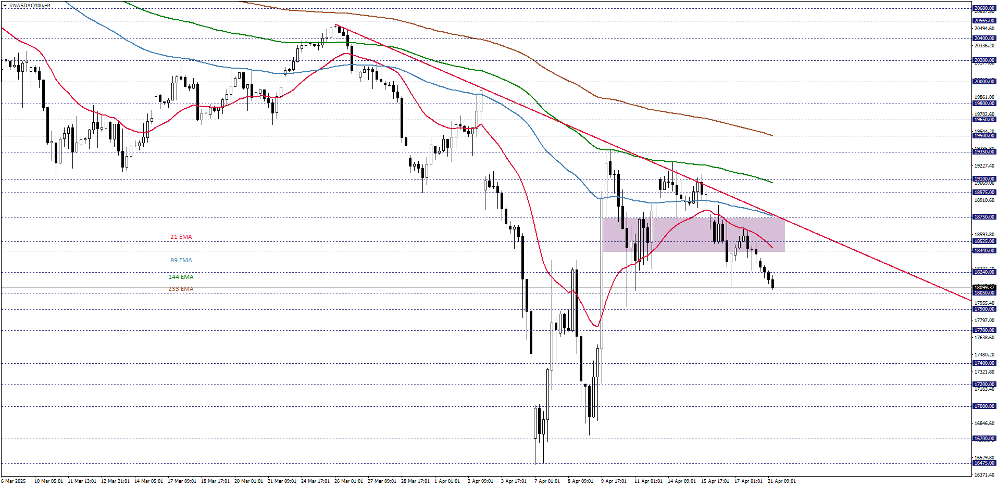The image size is (998, 487).
Task: Click the 18525.00 price level tag
Action: pyautogui.click(x=984, y=241)
